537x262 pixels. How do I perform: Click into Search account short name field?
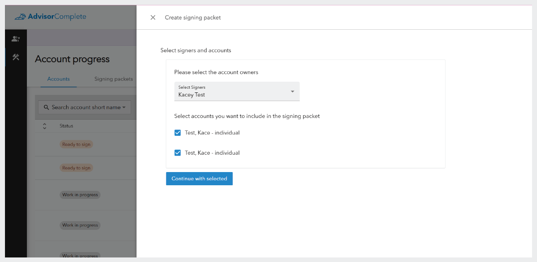click(86, 107)
